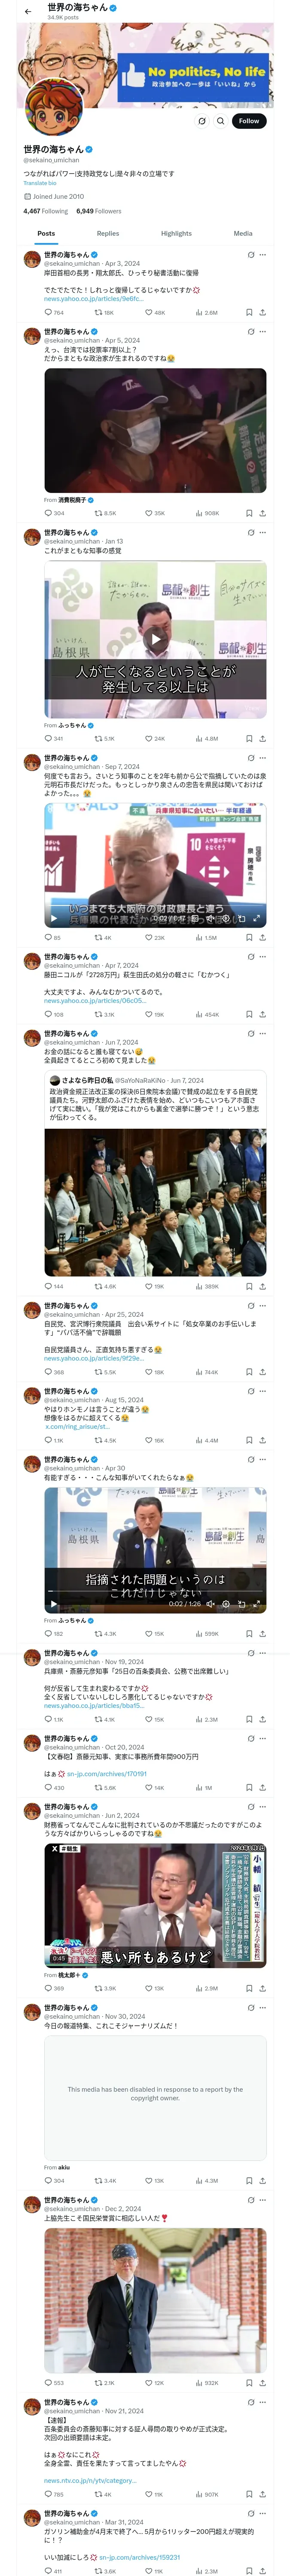Open the view count icon showing 4.8M on the Jan 13 post

[199, 738]
